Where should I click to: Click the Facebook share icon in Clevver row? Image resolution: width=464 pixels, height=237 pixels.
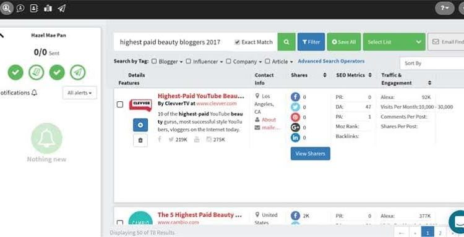coord(295,97)
